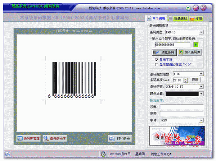Expand the color setting dropdown arrow
Screen dimensions: 216x161
click(x=201, y=94)
